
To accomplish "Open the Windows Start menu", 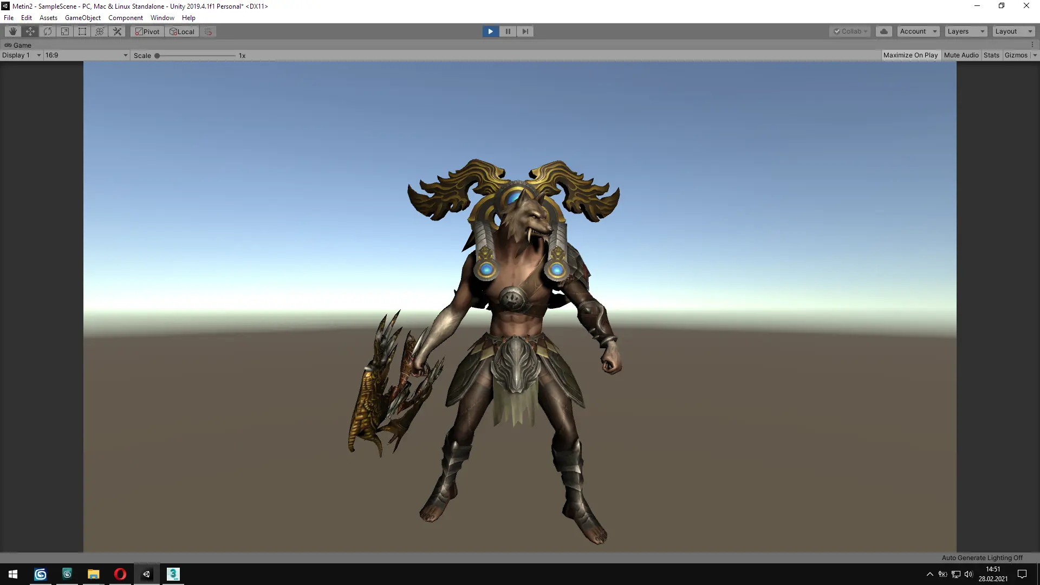I will click(x=13, y=574).
